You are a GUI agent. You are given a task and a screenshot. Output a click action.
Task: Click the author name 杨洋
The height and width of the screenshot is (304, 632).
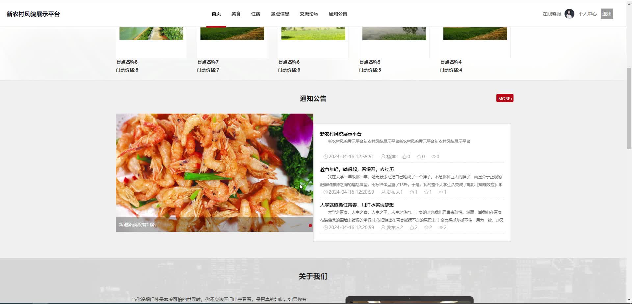click(391, 157)
